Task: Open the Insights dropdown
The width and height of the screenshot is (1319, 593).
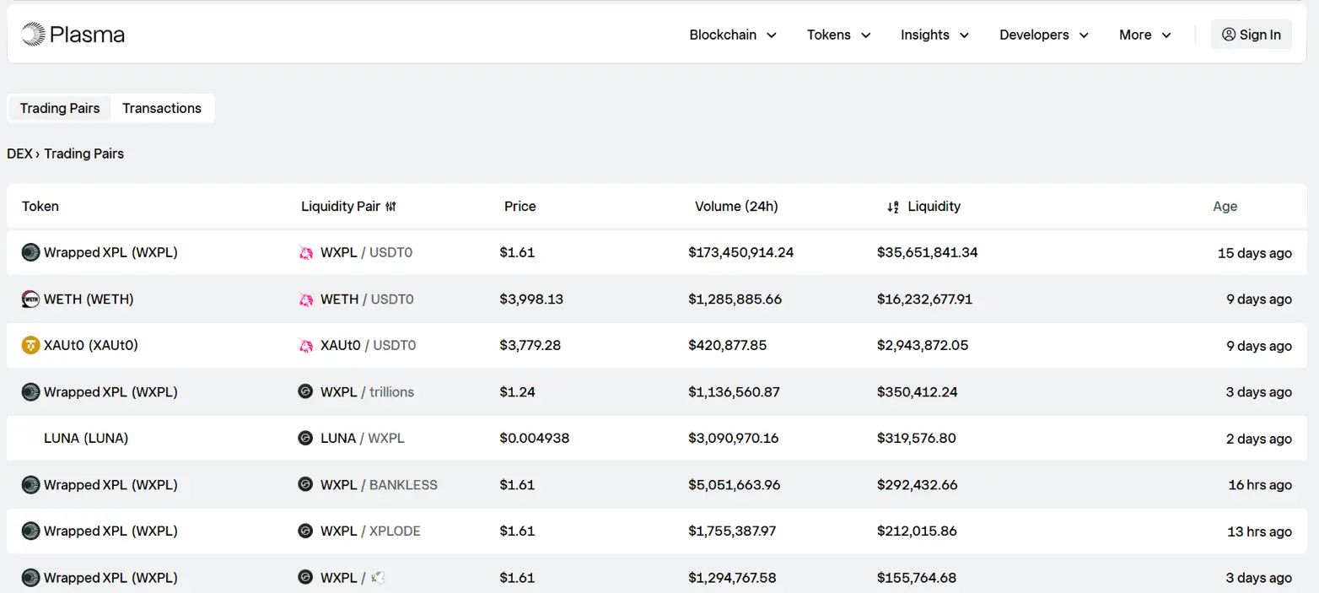Action: [934, 35]
